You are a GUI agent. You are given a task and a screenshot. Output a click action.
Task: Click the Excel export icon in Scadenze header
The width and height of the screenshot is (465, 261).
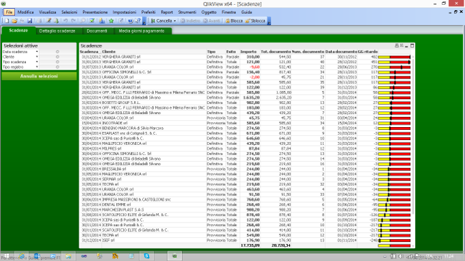[401, 46]
